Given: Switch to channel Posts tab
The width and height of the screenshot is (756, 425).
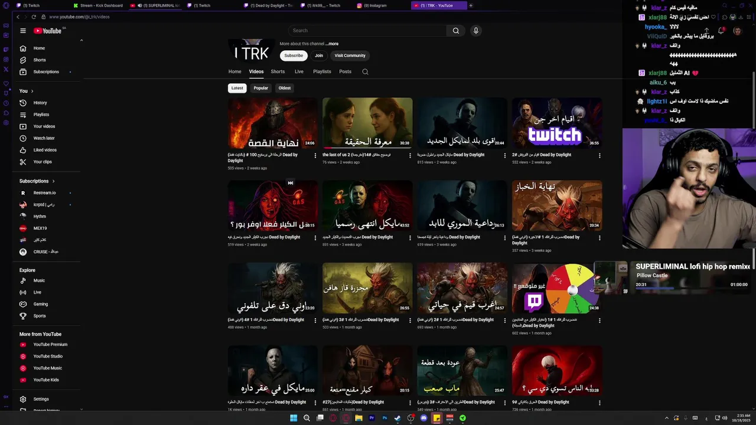Looking at the screenshot, I should 346,72.
